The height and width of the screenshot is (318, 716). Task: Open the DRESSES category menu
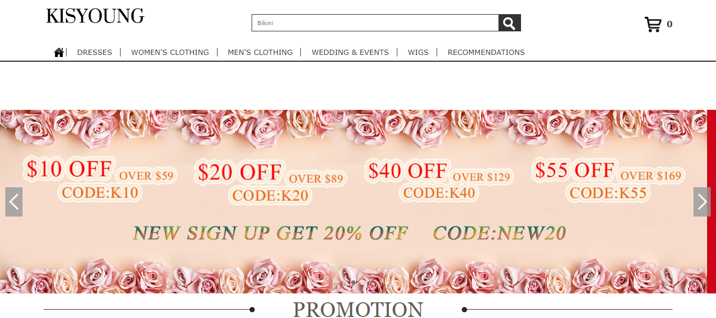94,52
